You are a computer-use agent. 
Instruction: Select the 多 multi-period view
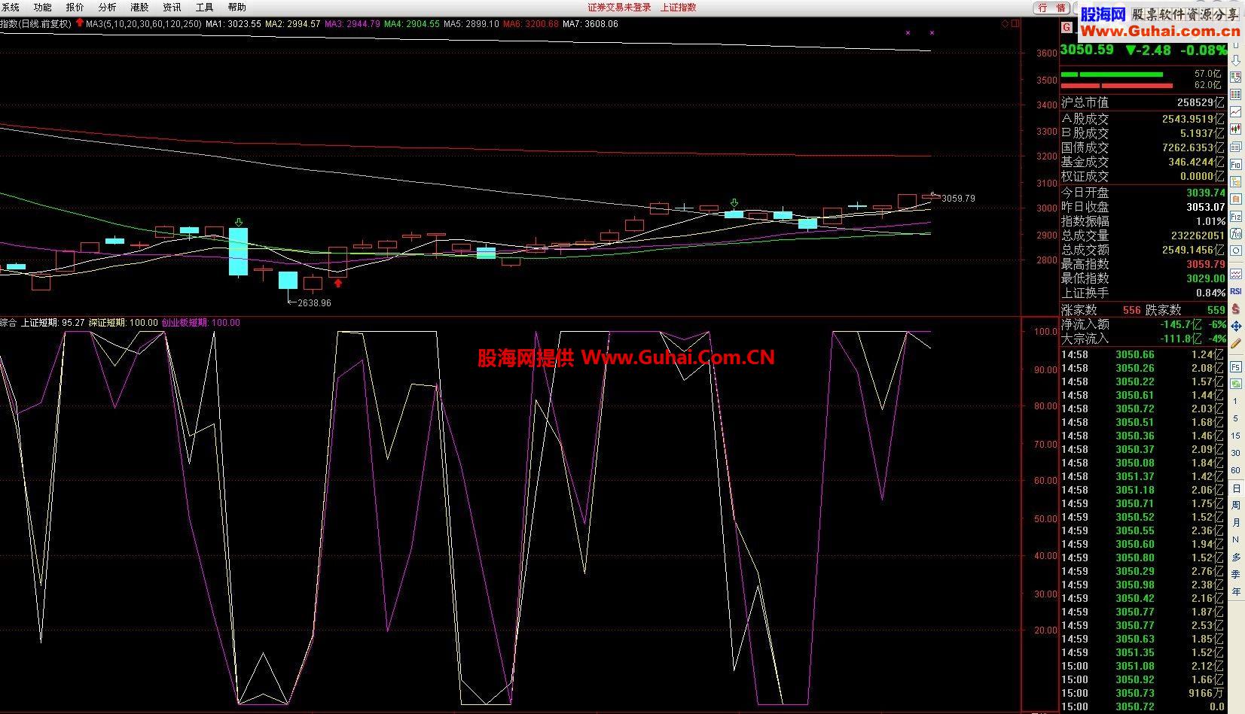pyautogui.click(x=1236, y=558)
